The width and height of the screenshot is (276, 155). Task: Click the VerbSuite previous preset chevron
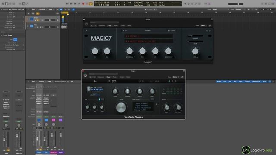(140, 81)
